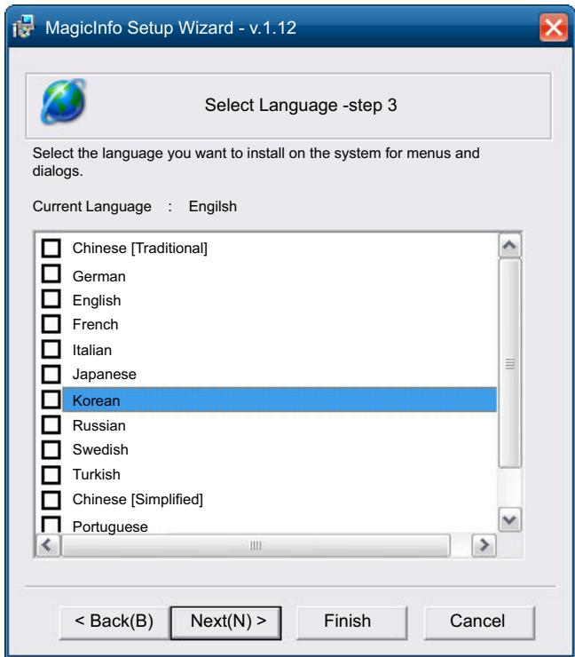This screenshot has width=575, height=657.
Task: Tick the Italian checkbox
Action: [x=51, y=349]
